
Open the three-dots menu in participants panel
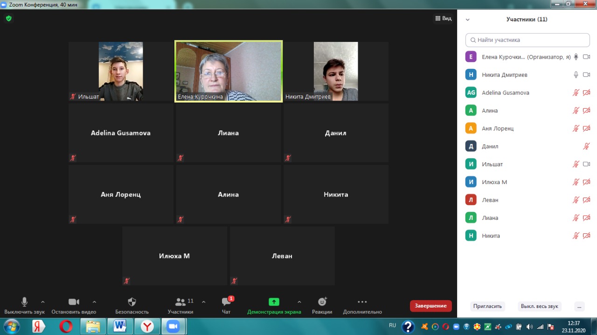click(x=579, y=306)
